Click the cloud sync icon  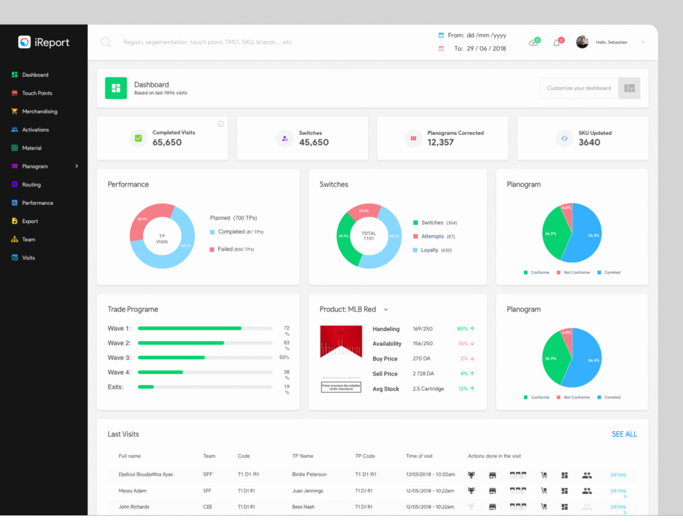534,43
